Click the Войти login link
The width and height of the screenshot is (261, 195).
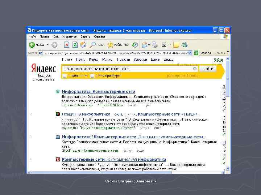218,59
